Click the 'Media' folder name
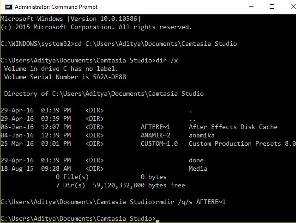This screenshot has width=296, height=223. 198,169
